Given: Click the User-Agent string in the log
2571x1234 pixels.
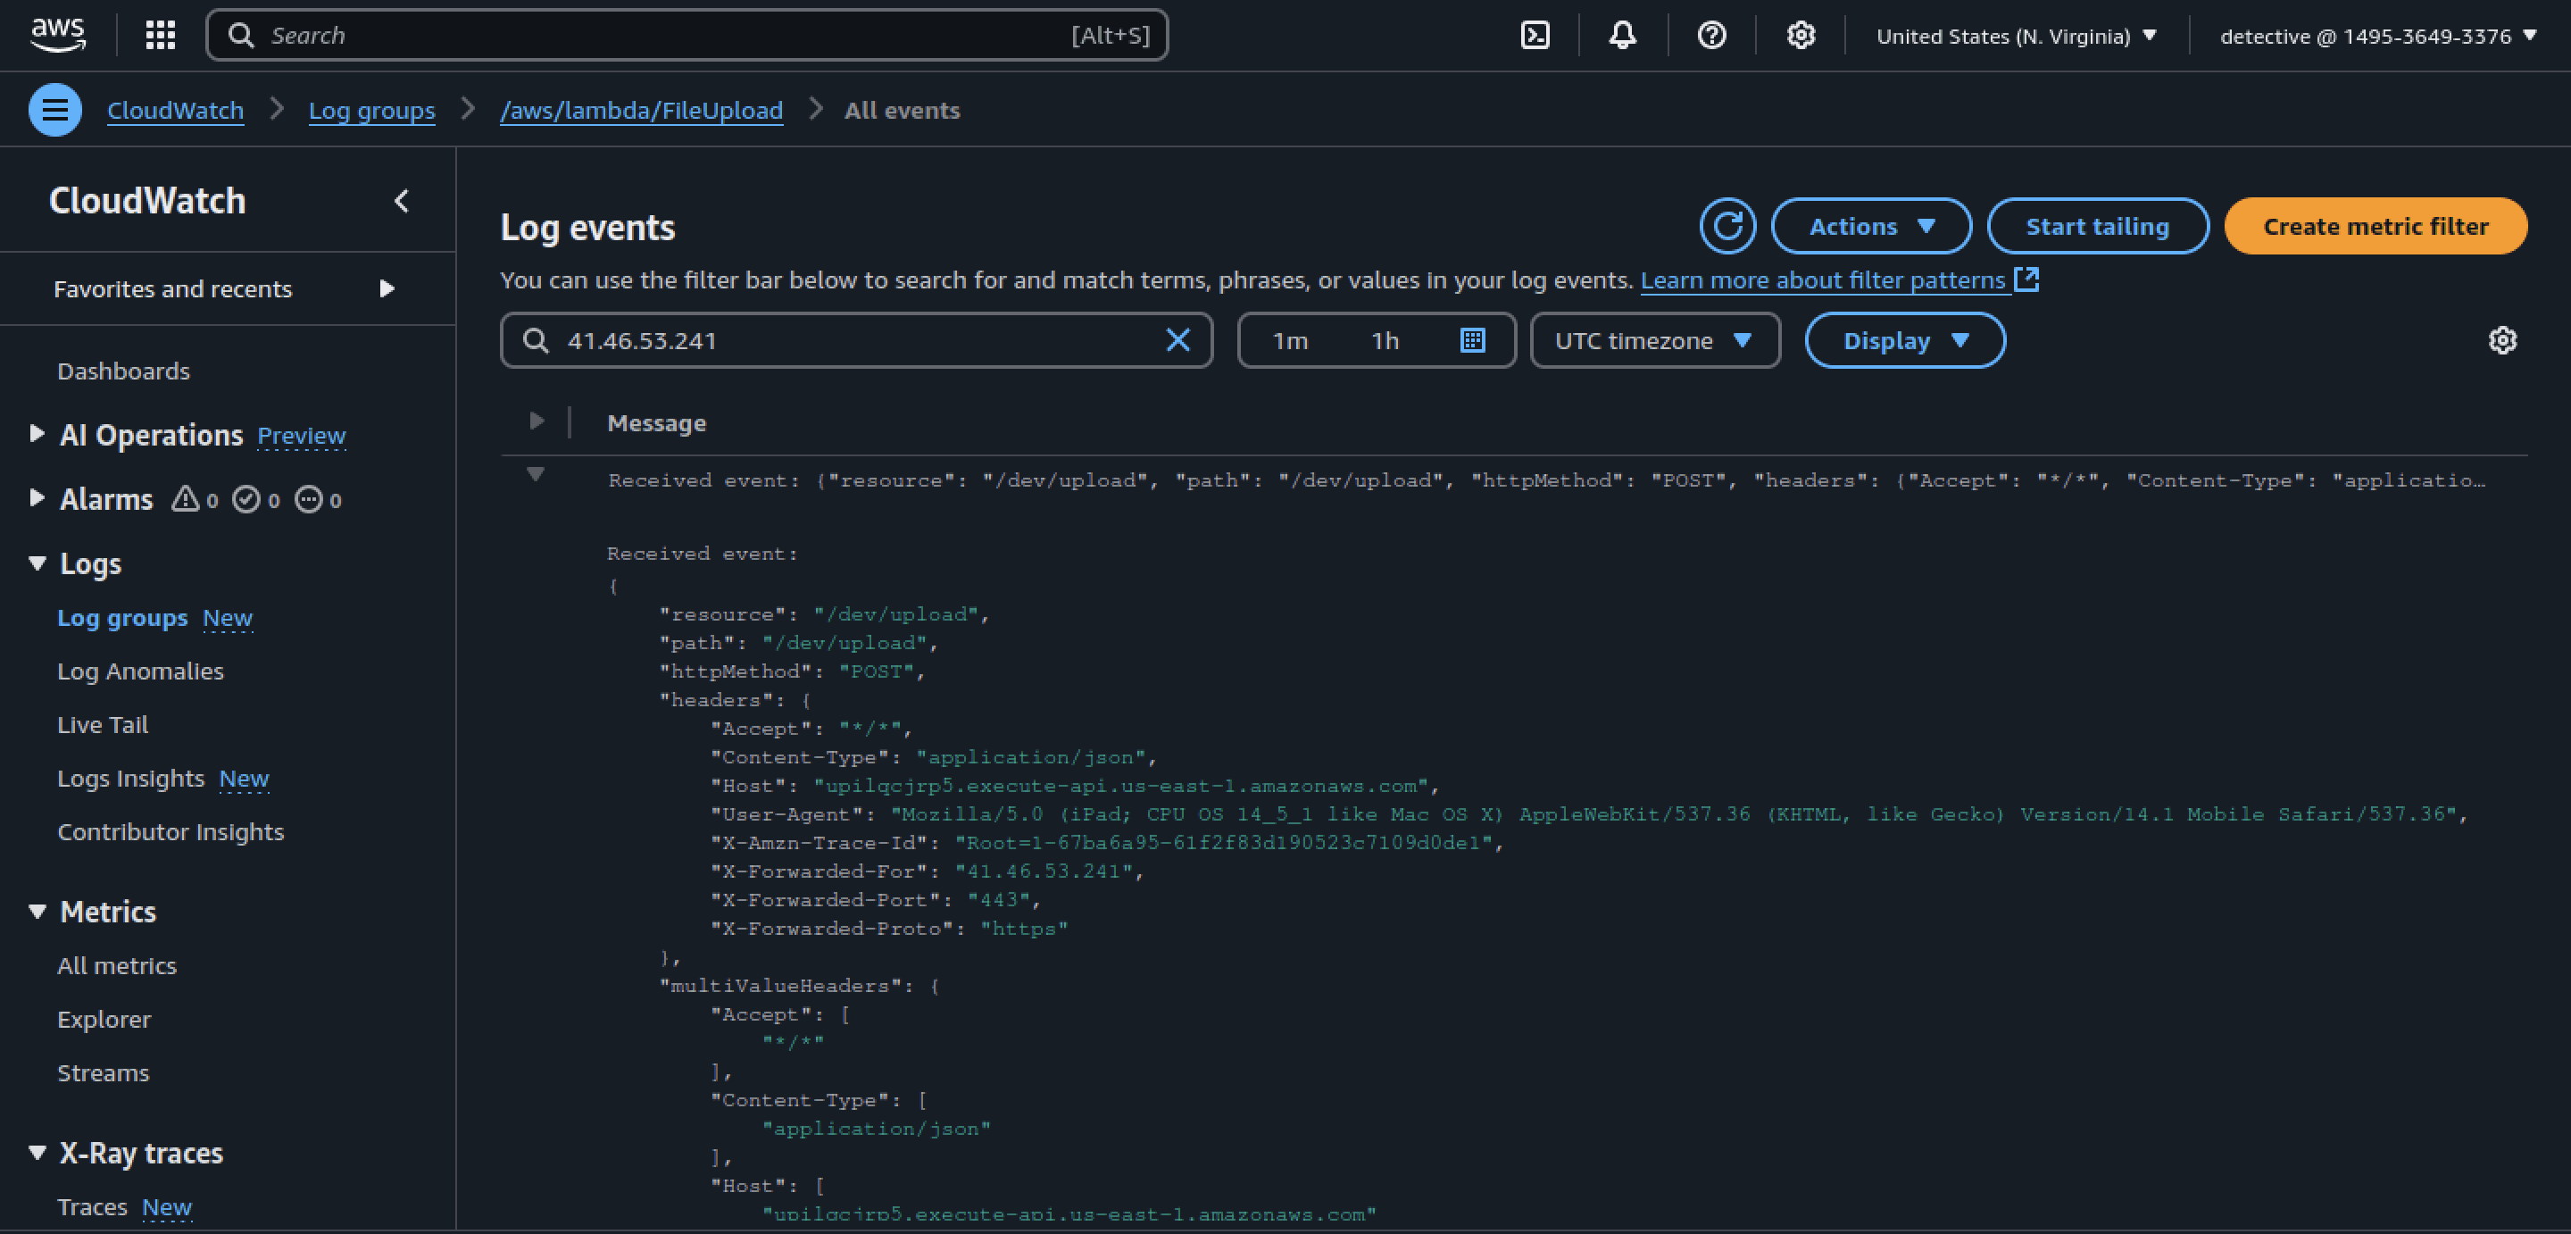Looking at the screenshot, I should point(1673,814).
